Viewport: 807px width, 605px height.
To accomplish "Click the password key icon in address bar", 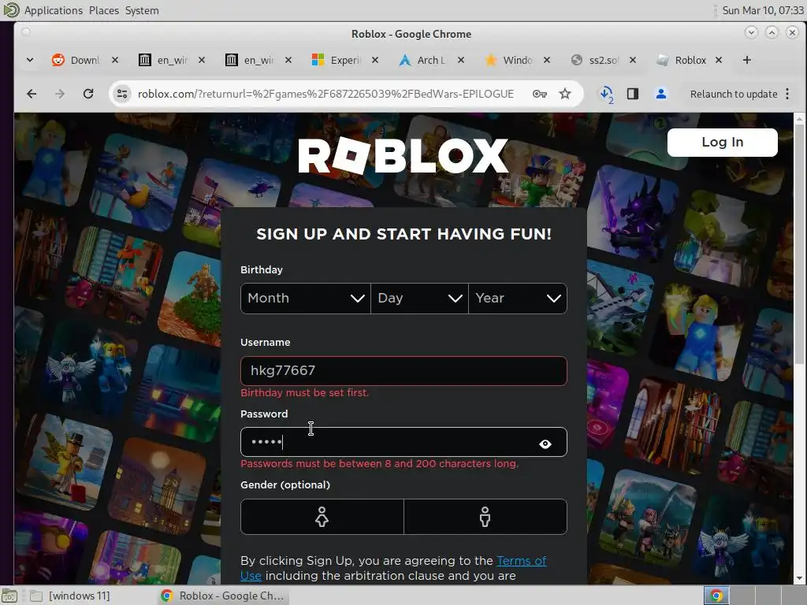I will 539,94.
